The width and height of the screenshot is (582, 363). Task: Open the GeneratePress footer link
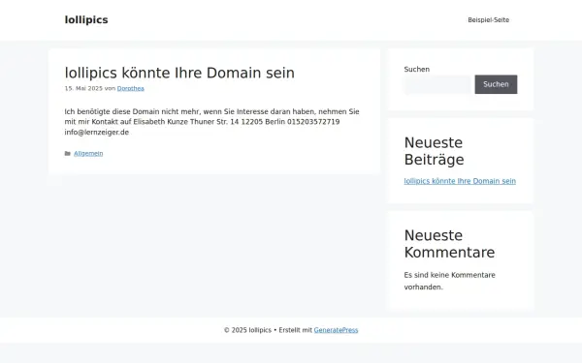336,330
